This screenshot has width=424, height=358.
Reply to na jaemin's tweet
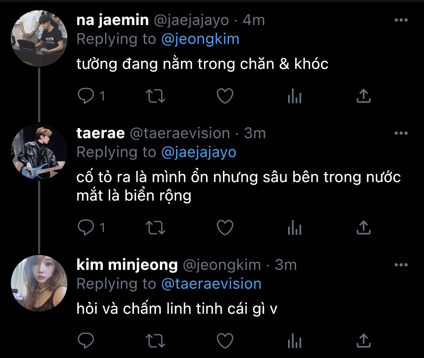86,96
